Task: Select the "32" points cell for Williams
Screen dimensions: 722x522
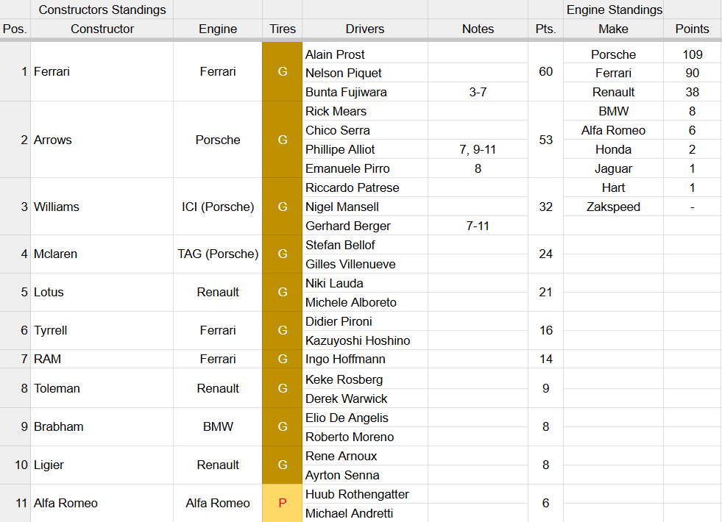Action: point(545,207)
